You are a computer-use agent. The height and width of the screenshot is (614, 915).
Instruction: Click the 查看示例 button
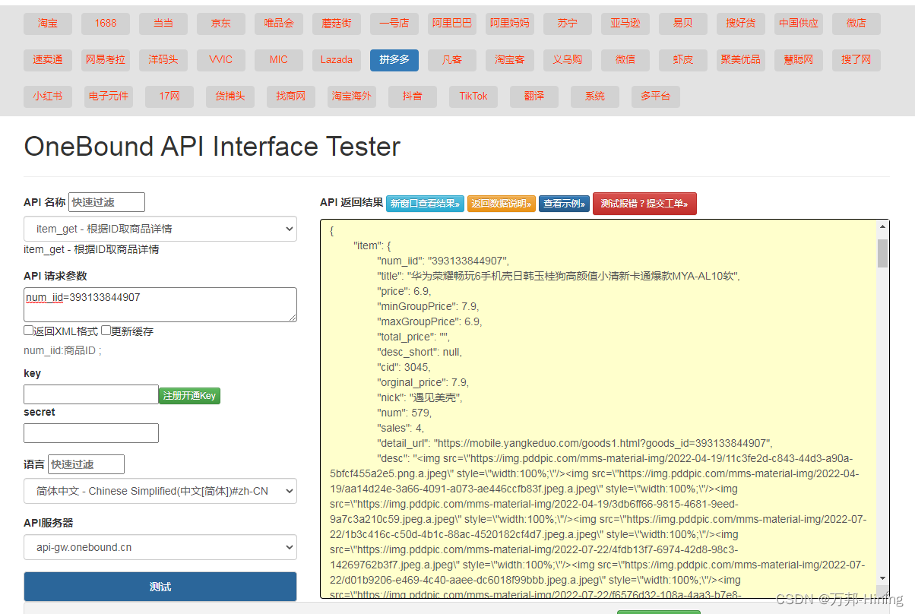pyautogui.click(x=564, y=204)
